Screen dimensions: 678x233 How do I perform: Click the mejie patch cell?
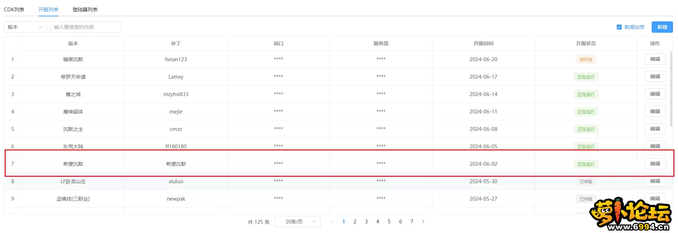click(x=176, y=112)
